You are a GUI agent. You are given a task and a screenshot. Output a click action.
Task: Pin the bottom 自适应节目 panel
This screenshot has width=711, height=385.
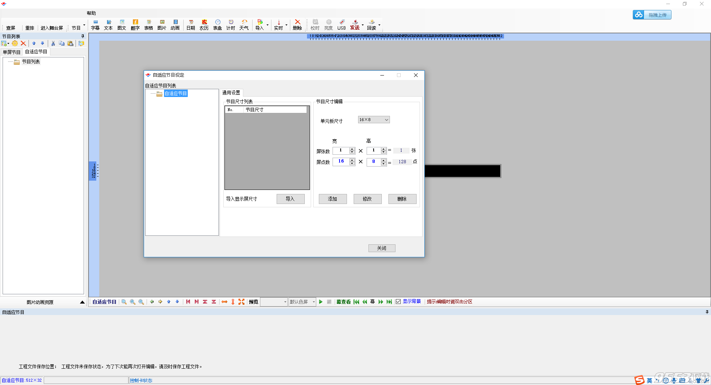(x=707, y=312)
